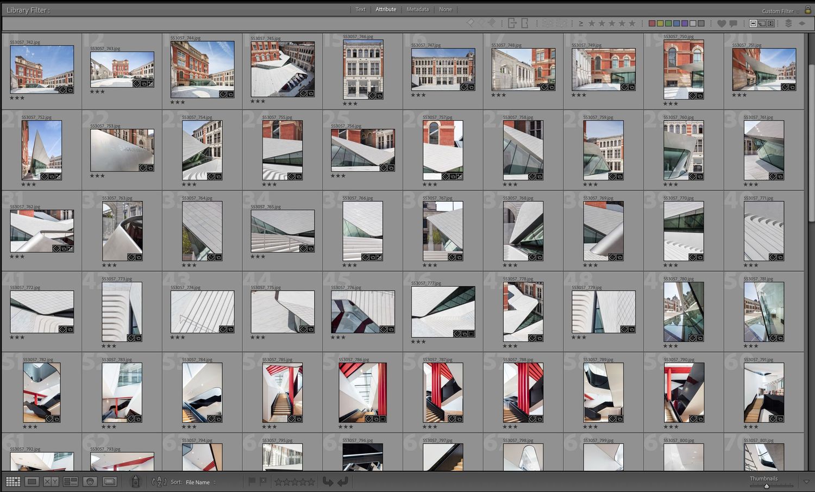The height and width of the screenshot is (492, 815).
Task: Set flag as Pick in toolbar
Action: pyautogui.click(x=252, y=481)
